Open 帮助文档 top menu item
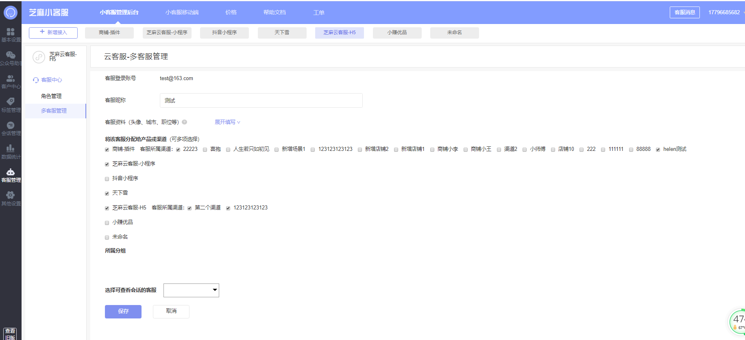Screen dimensions: 745x340 click(274, 13)
